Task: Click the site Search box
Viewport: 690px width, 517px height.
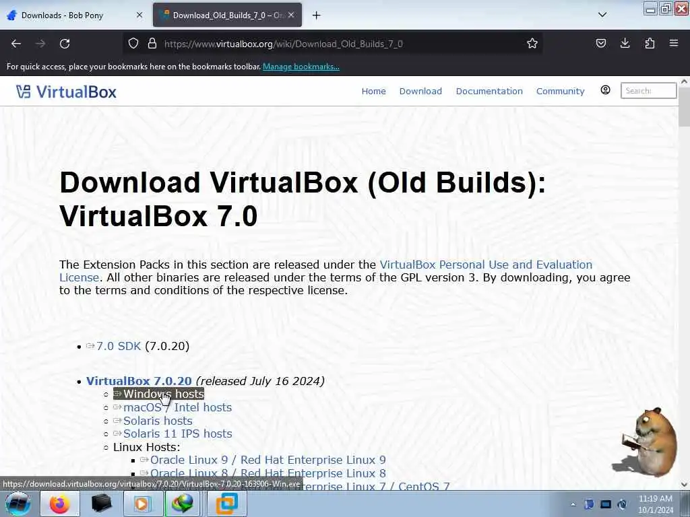Action: pos(648,91)
